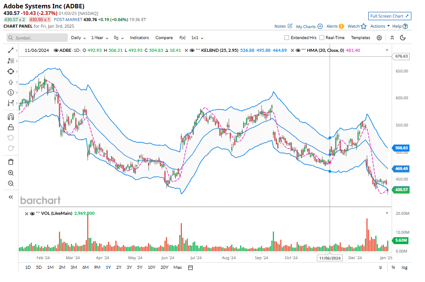Enable the Extended Hrs checkbox
This screenshot has height=282, width=425.
tap(287, 38)
